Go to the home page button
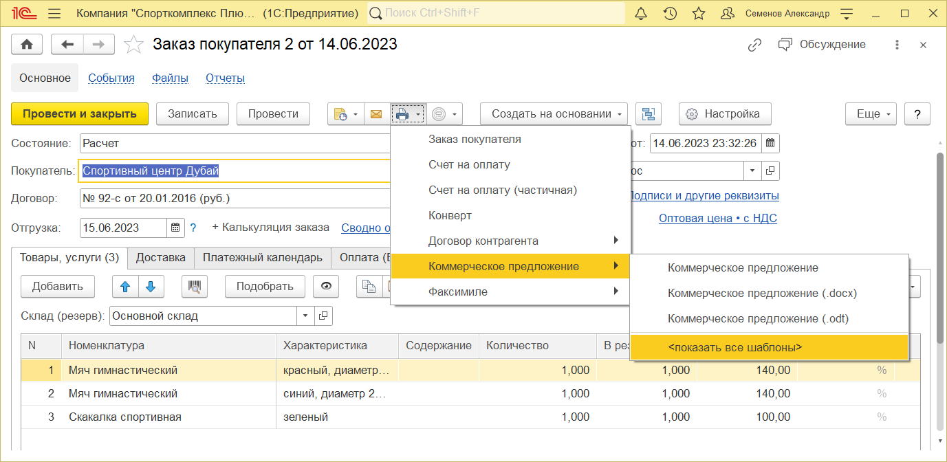This screenshot has height=462, width=947. (x=27, y=44)
